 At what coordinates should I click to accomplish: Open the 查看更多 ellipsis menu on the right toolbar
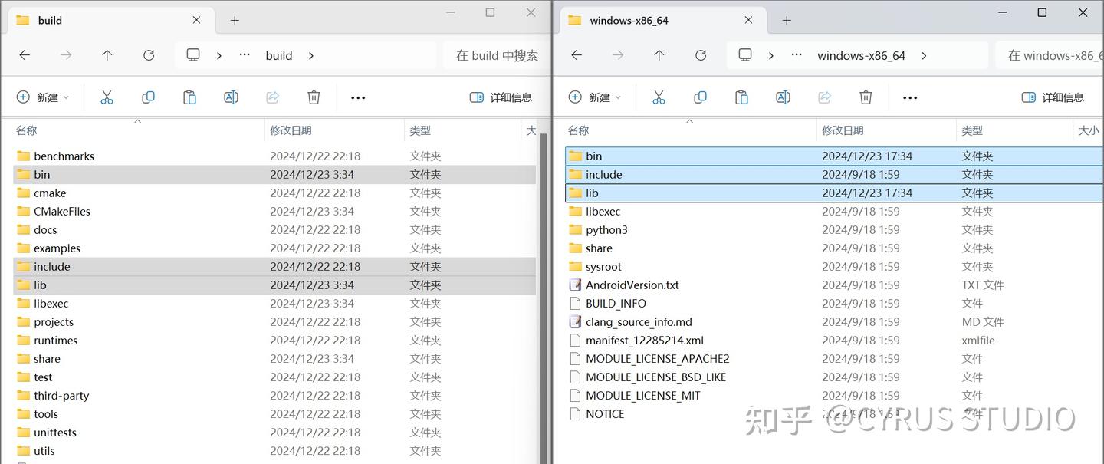point(910,97)
